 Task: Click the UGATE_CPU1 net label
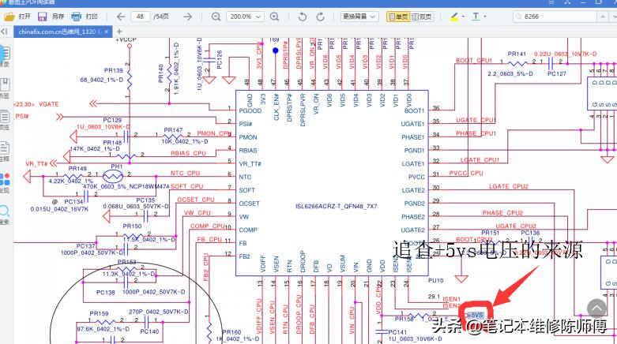tap(476, 120)
